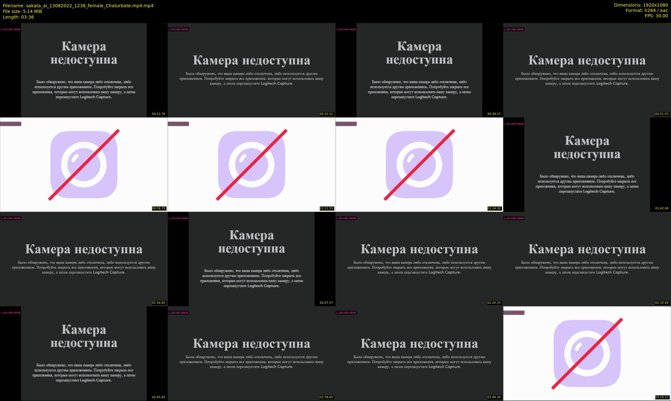Image resolution: width=671 pixels, height=401 pixels.
Task: Click the Lovense logo on the 00:51.03 frame
Action: 514,29
